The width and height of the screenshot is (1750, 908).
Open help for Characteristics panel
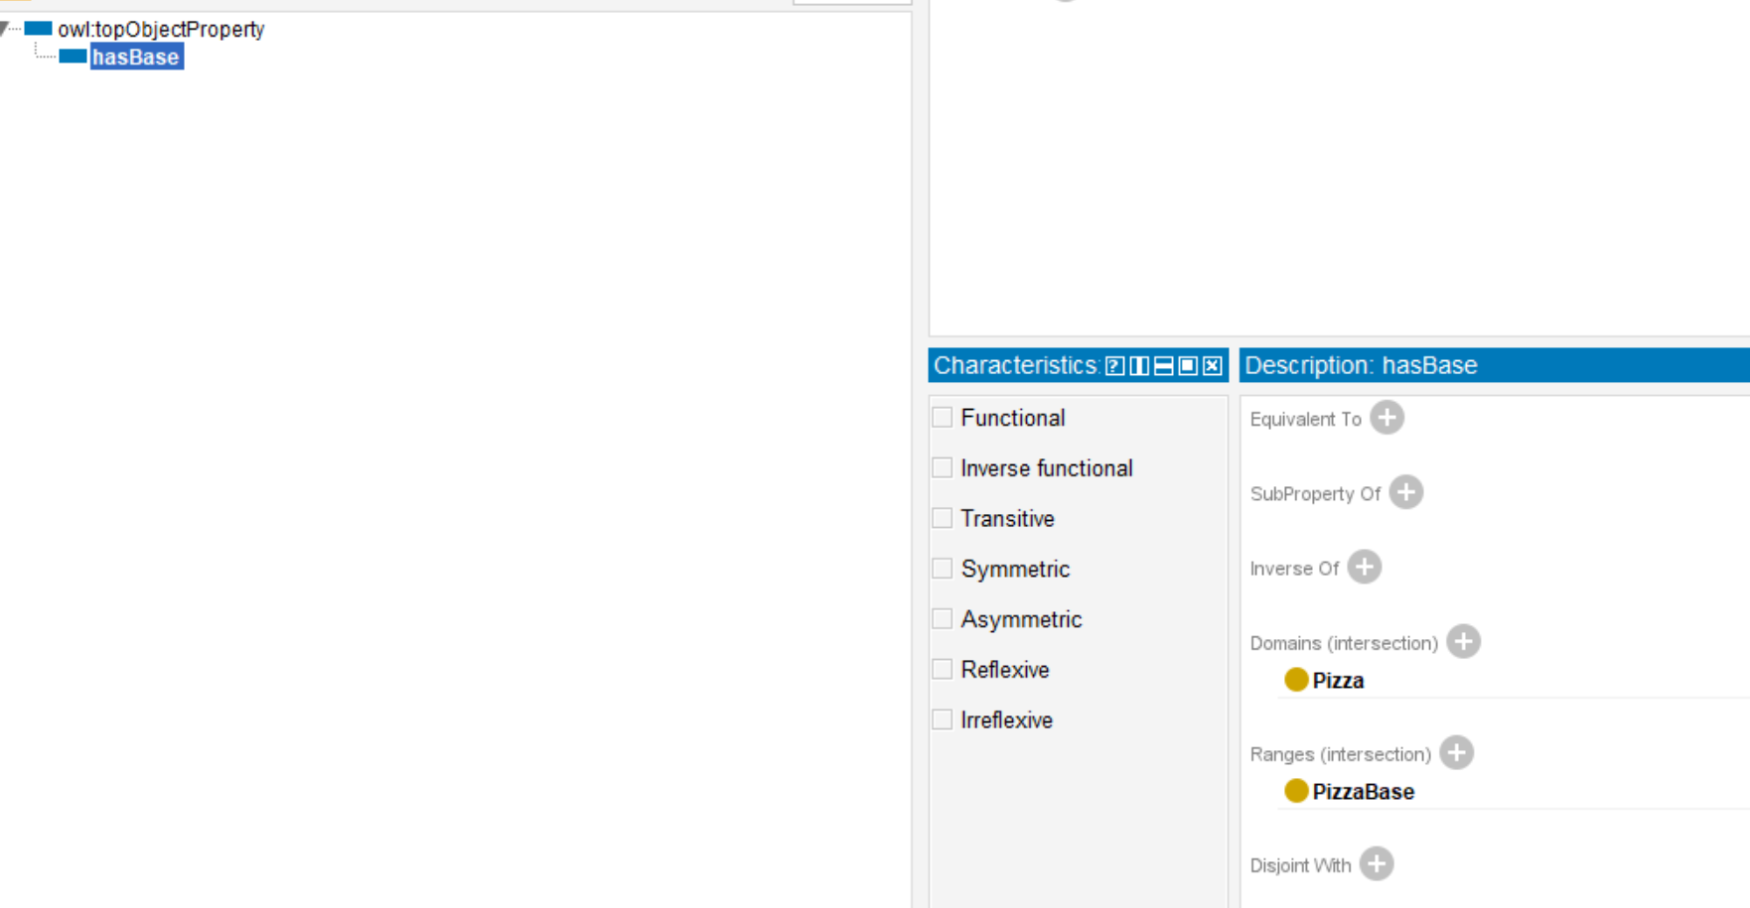[1115, 366]
